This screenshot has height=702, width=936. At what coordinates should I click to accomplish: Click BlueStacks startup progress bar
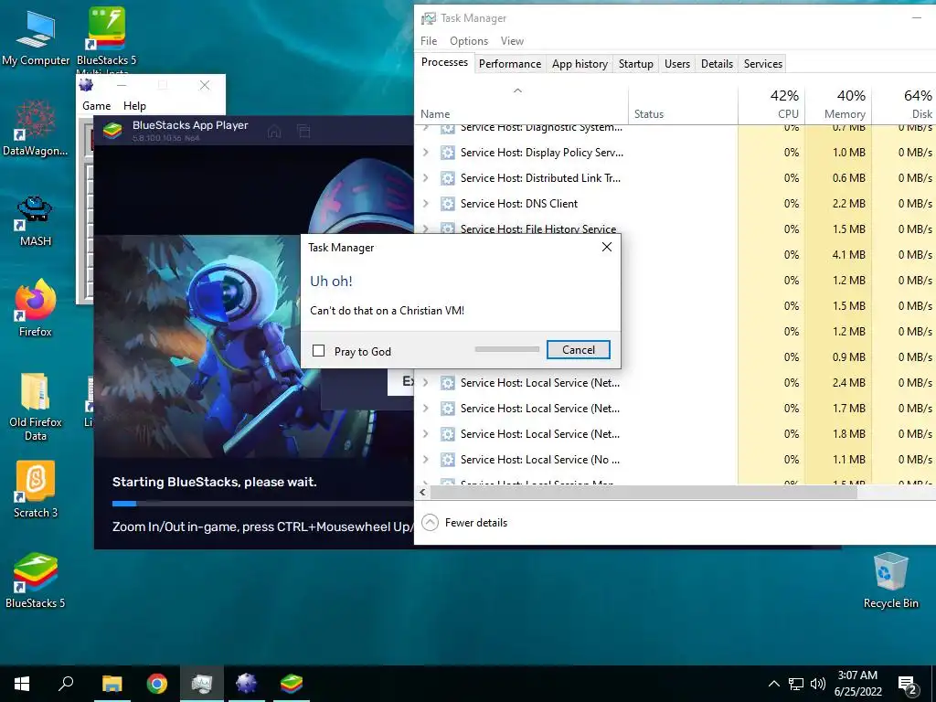click(262, 504)
